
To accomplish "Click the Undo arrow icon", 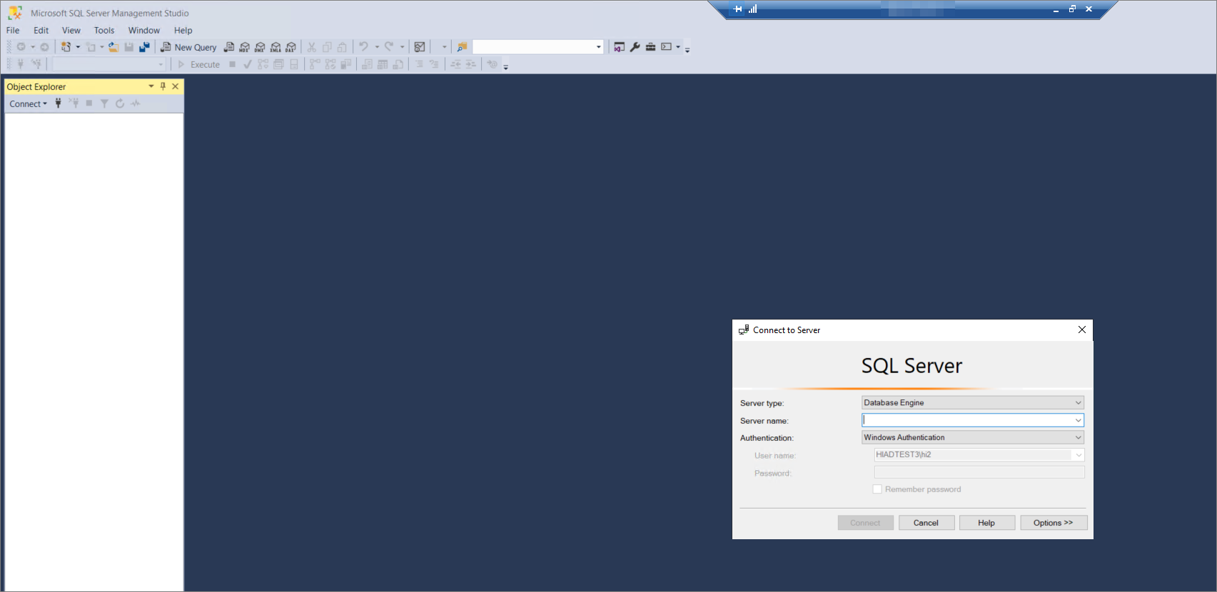I will 363,47.
